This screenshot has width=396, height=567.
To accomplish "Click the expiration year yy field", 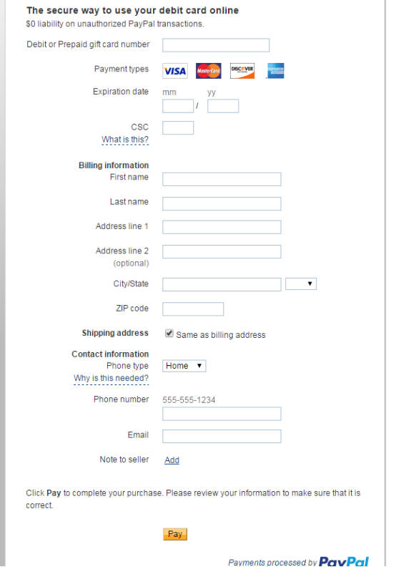I will pyautogui.click(x=223, y=106).
